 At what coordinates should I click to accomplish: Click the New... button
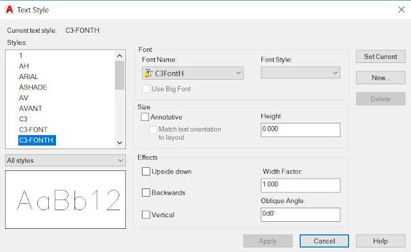click(x=381, y=78)
